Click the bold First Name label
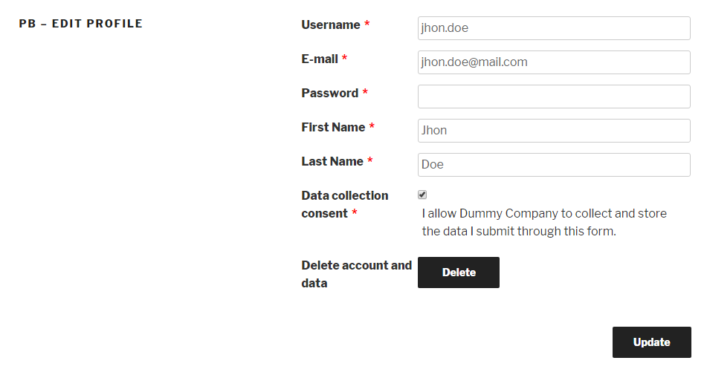The height and width of the screenshot is (372, 707). (333, 128)
